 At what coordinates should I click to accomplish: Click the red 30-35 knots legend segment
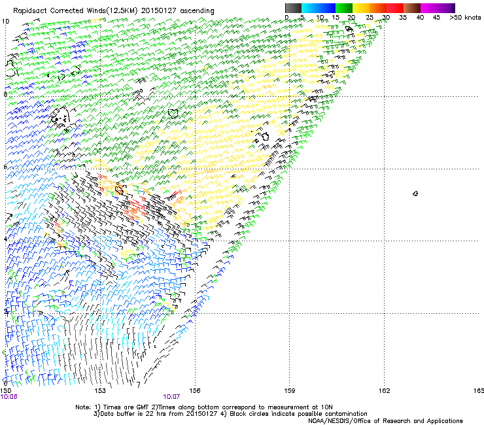coord(395,8)
